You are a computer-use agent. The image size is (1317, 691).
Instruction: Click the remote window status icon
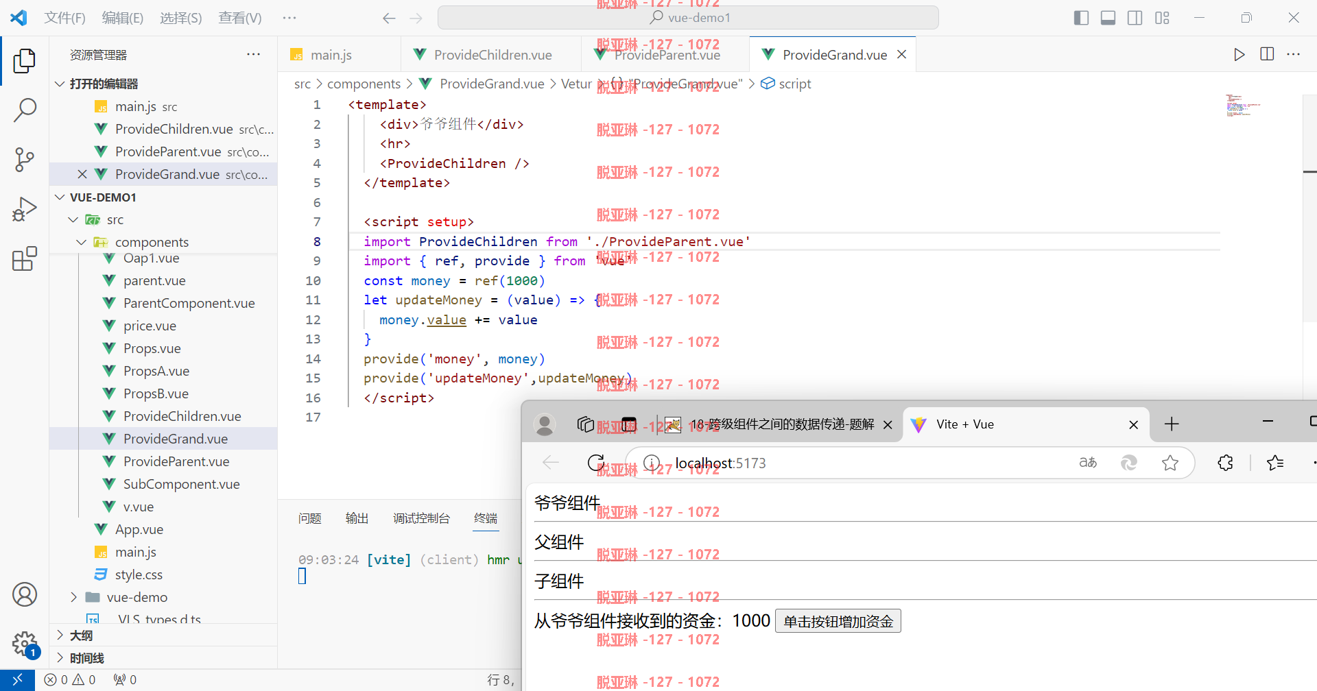[17, 679]
